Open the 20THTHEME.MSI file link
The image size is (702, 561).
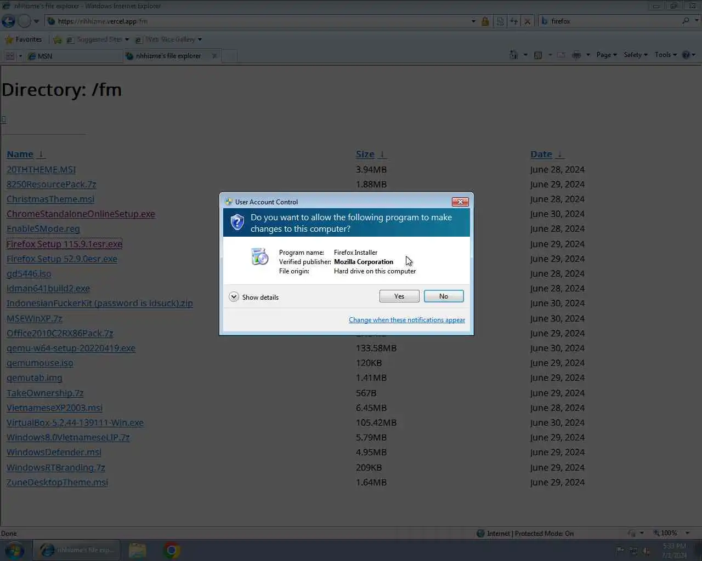pyautogui.click(x=41, y=170)
